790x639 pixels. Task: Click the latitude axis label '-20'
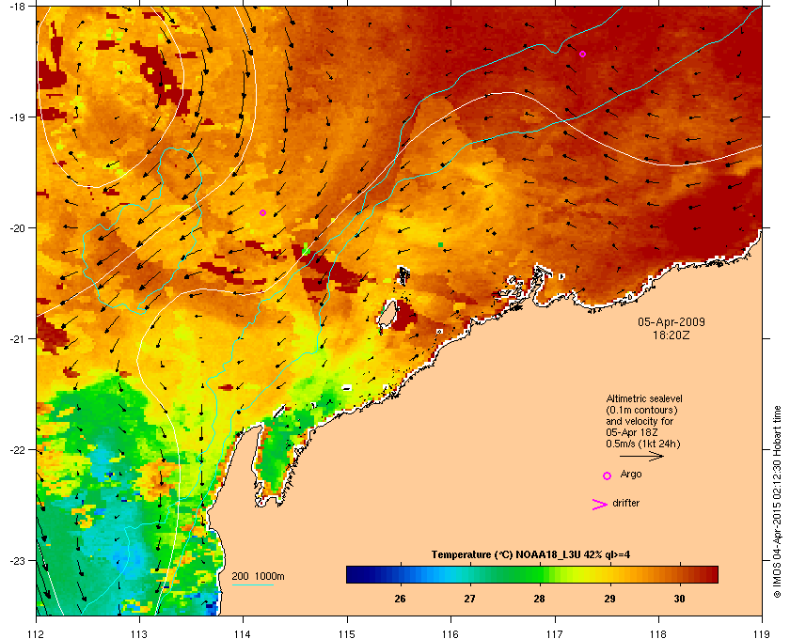(17, 228)
